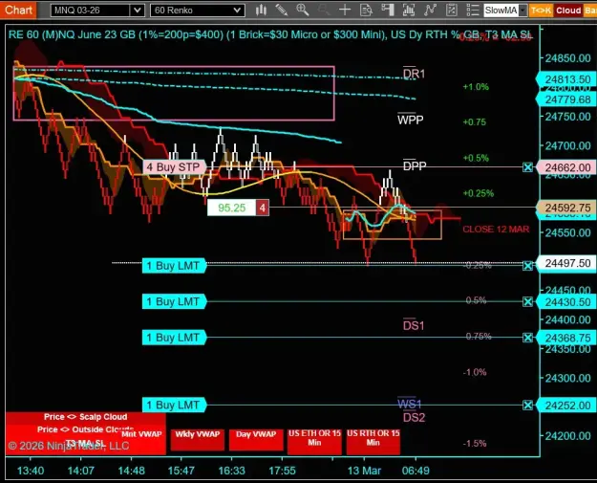597x483 pixels.
Task: Cancel the 24430.50 Buy LMT order X
Action: click(x=527, y=302)
